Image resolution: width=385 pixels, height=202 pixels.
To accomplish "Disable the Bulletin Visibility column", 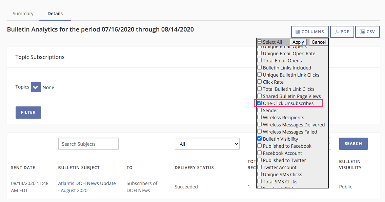I will [259, 139].
